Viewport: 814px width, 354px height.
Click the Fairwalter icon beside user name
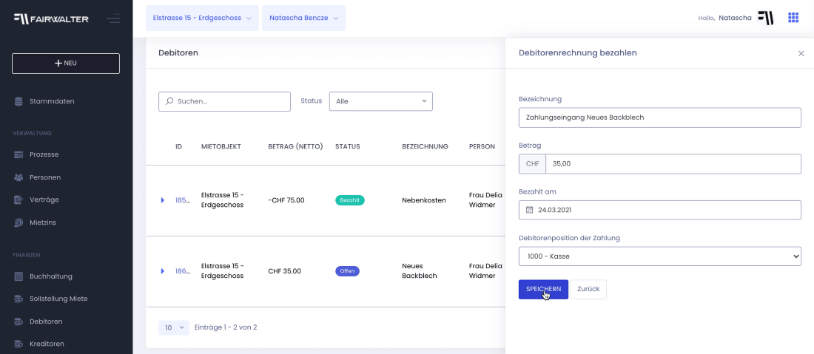(x=766, y=18)
